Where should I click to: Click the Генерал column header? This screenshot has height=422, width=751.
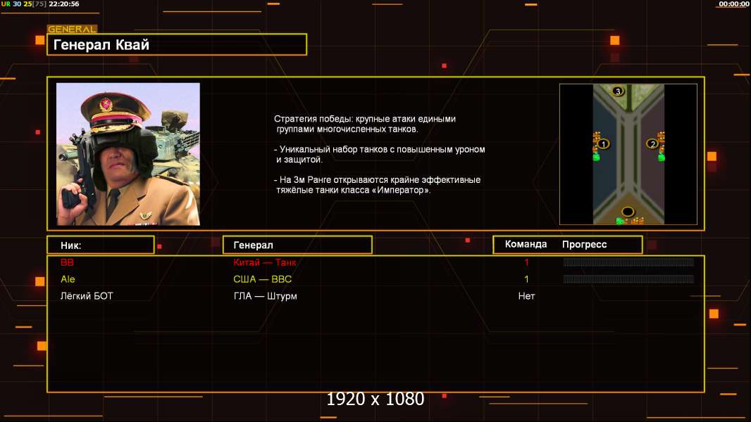pos(297,245)
